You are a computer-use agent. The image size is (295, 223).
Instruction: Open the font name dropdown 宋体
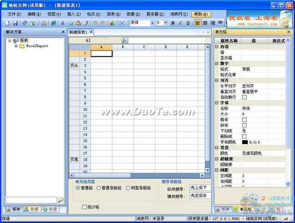(153, 23)
